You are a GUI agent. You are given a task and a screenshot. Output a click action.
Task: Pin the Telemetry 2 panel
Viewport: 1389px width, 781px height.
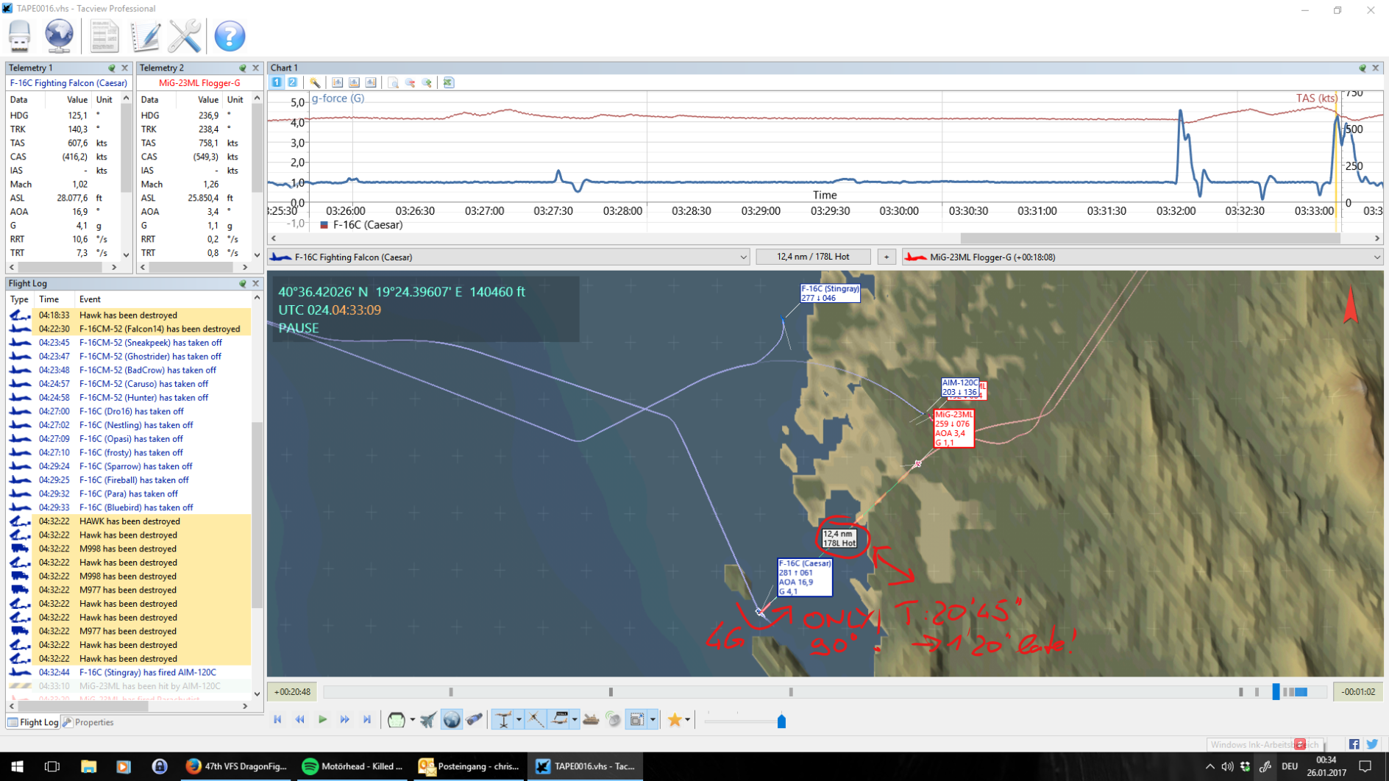pyautogui.click(x=243, y=68)
